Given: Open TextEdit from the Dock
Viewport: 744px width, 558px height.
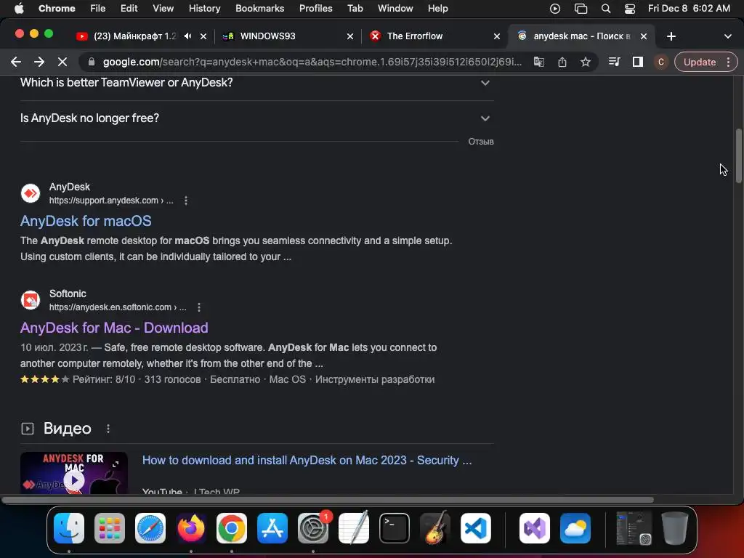Looking at the screenshot, I should 354,528.
